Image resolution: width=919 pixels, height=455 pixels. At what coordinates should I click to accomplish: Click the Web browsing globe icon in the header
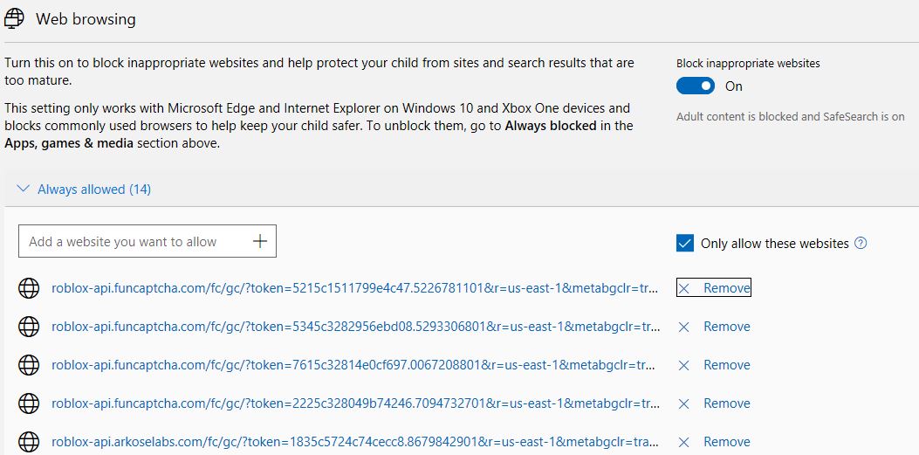pyautogui.click(x=14, y=18)
